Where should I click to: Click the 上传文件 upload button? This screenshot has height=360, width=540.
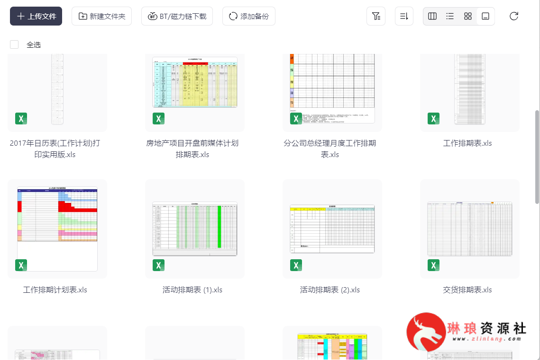(x=36, y=16)
